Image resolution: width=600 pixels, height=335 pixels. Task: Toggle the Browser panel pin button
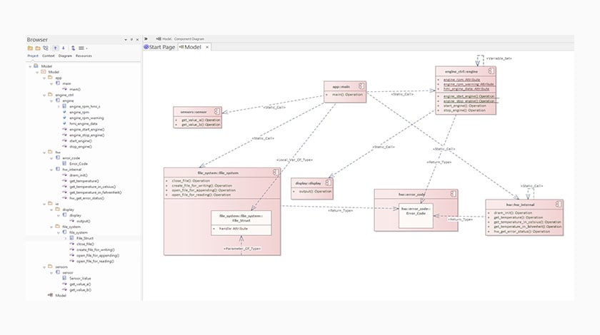tap(131, 39)
